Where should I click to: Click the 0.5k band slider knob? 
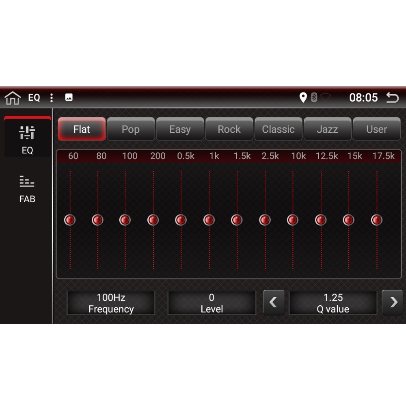(x=181, y=220)
